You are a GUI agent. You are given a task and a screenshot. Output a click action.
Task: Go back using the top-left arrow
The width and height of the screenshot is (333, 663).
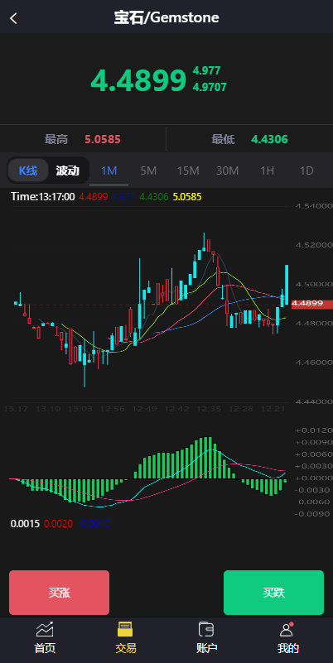point(13,18)
